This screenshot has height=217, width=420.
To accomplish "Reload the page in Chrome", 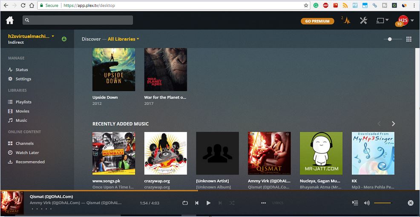I will tap(23, 6).
